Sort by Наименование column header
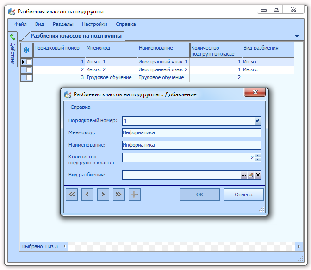 coord(164,50)
